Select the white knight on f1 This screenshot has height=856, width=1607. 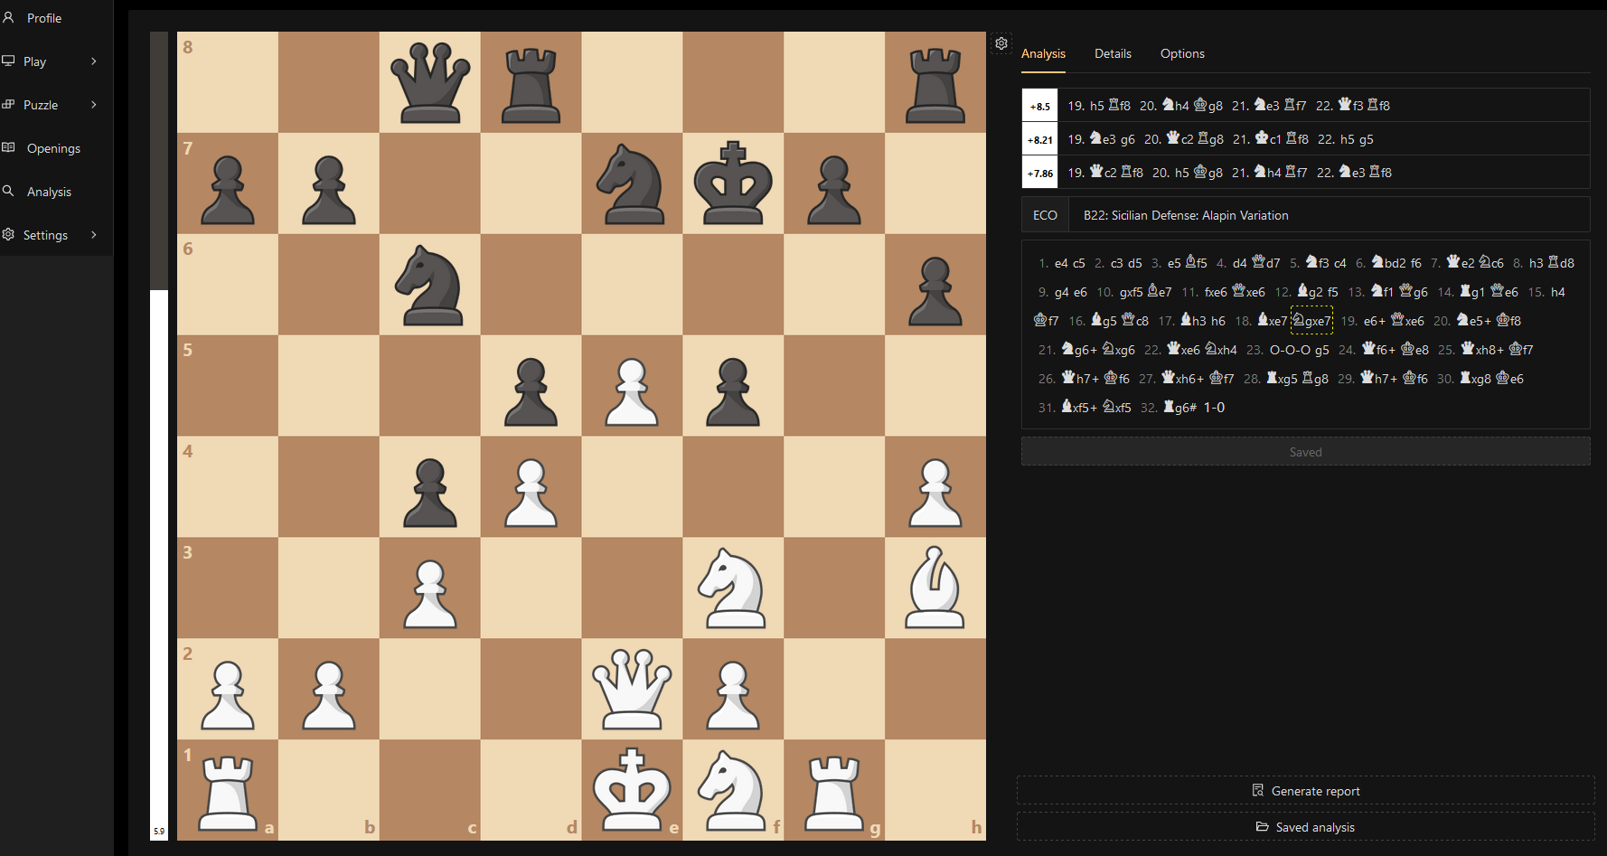click(x=733, y=790)
